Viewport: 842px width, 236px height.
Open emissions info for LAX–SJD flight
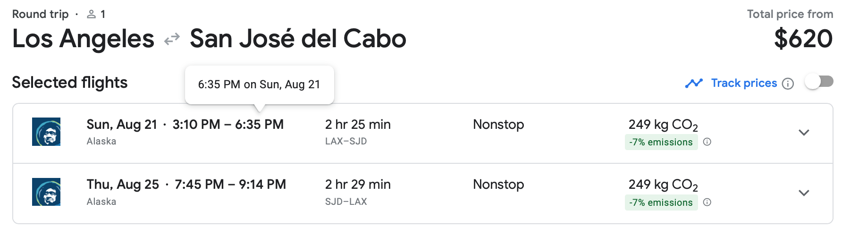pyautogui.click(x=707, y=142)
